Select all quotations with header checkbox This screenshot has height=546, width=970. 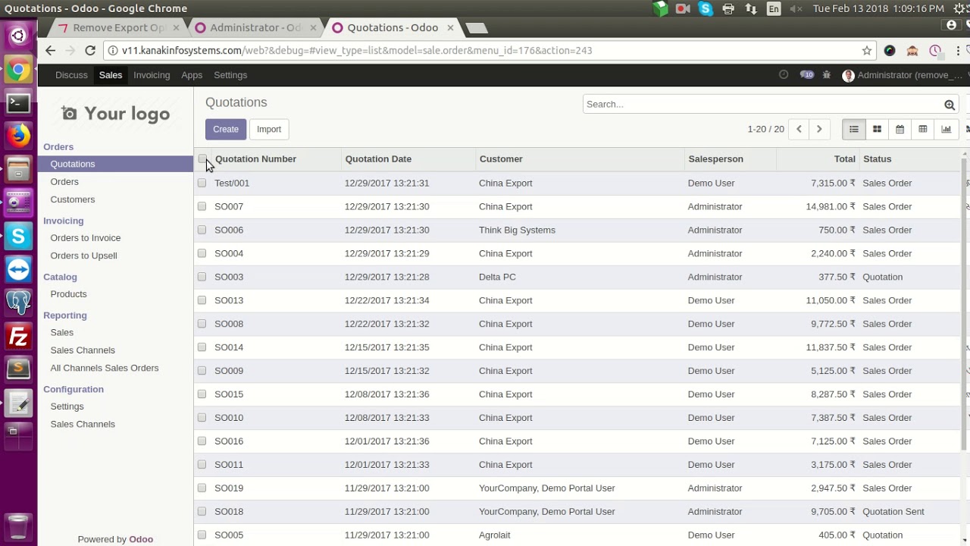[x=202, y=159]
